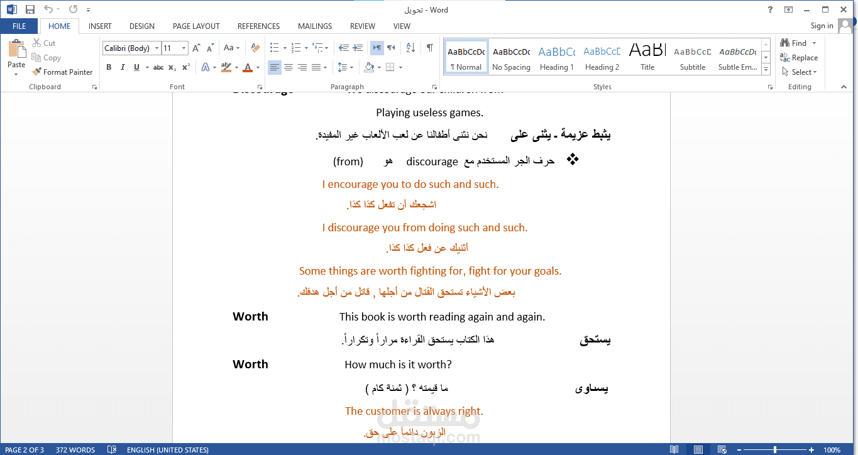Click the Find button
The height and width of the screenshot is (455, 858).
[794, 43]
